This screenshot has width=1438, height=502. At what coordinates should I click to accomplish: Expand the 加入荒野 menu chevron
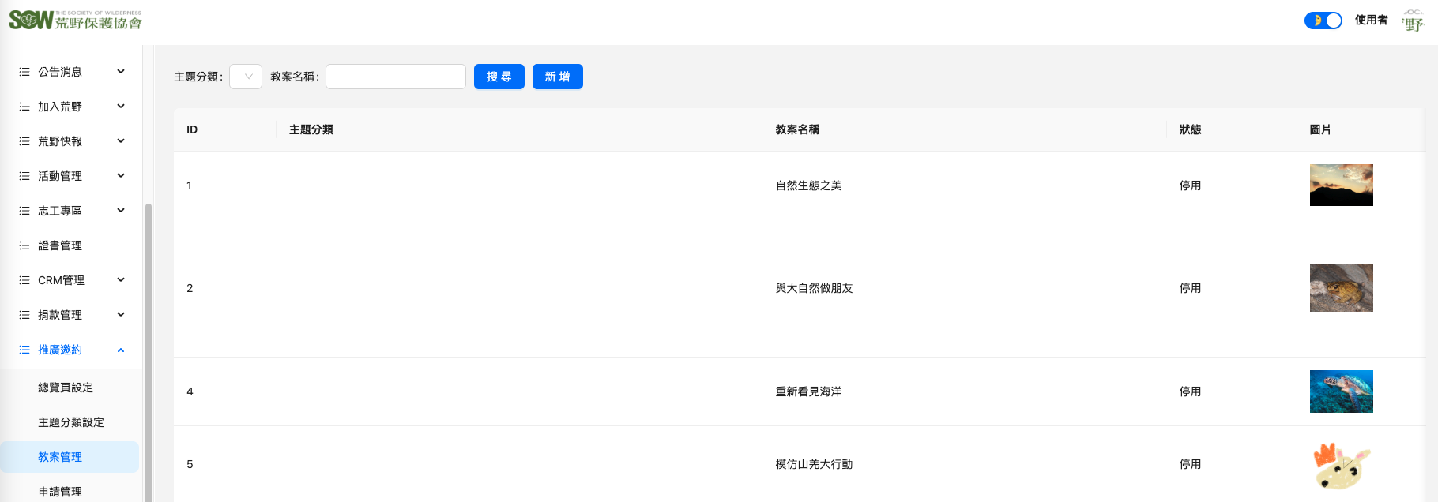coord(121,107)
